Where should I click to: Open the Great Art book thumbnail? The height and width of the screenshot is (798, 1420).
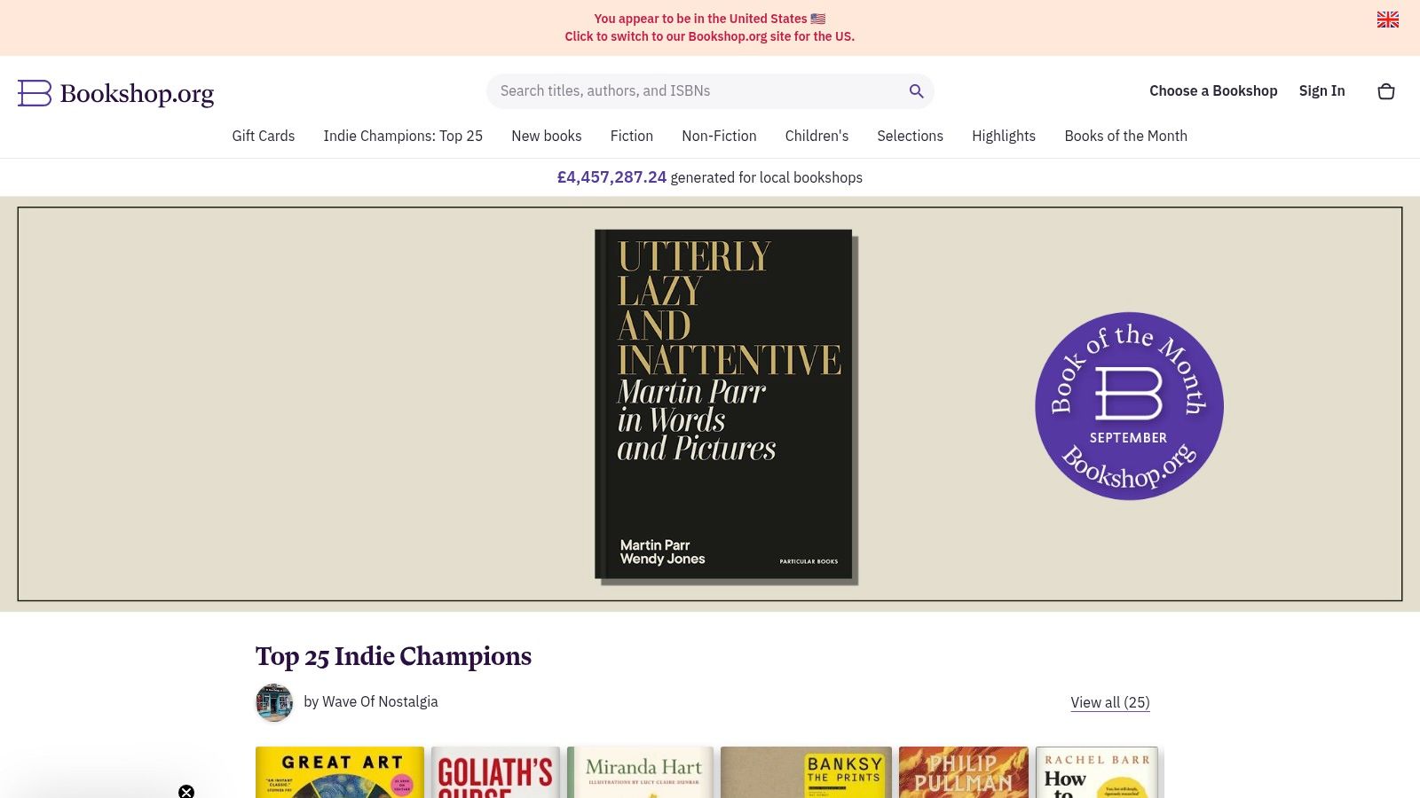pyautogui.click(x=340, y=772)
